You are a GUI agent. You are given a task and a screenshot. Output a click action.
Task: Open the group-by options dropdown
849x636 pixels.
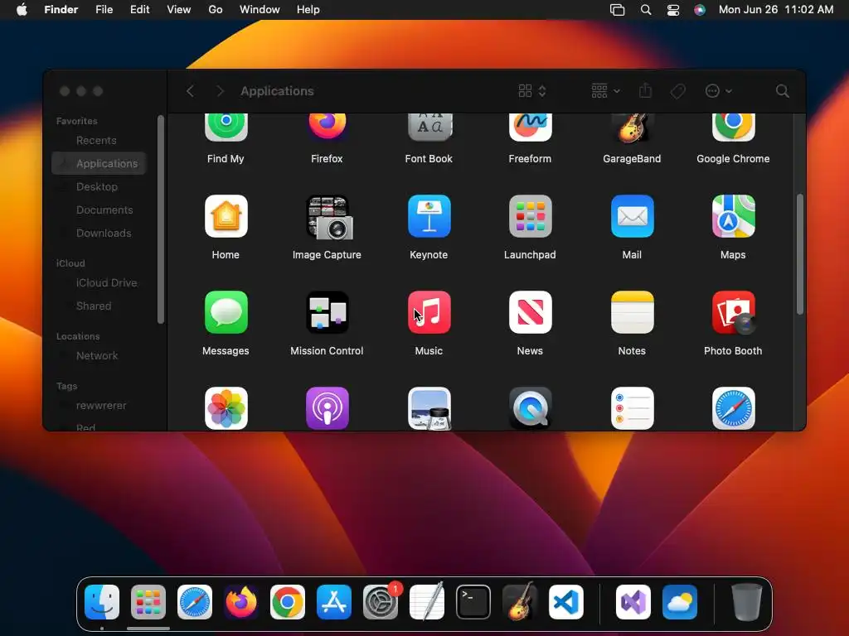[x=605, y=91]
